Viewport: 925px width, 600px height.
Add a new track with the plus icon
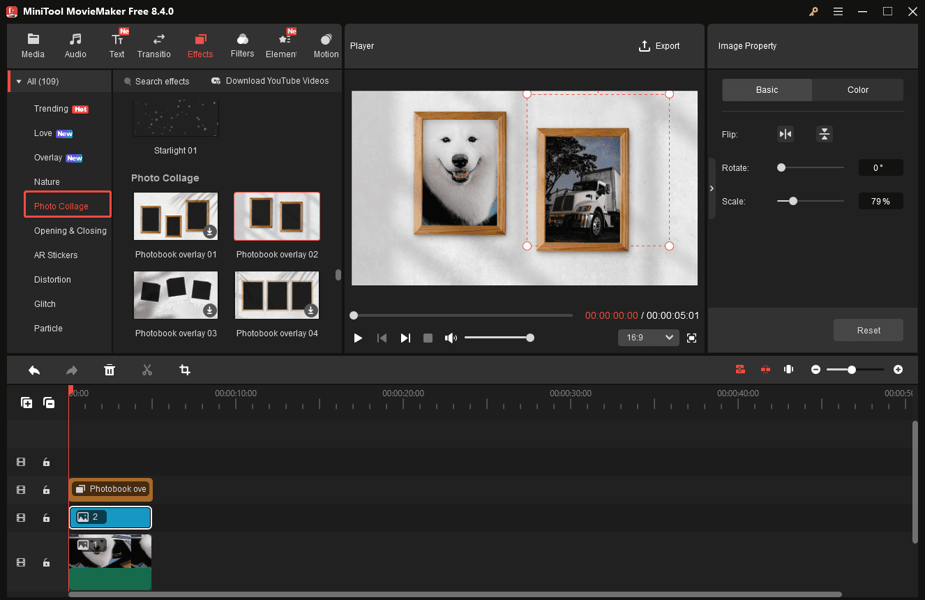click(26, 403)
